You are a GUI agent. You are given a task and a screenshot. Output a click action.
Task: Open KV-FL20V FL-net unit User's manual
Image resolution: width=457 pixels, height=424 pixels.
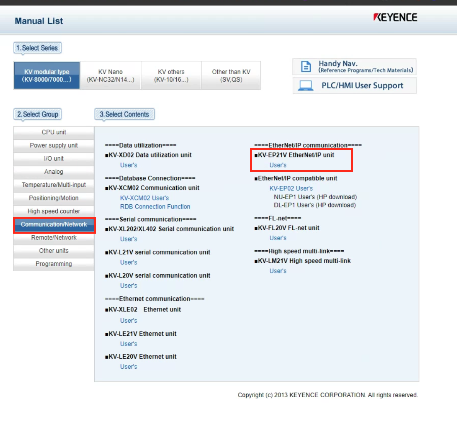[278, 238]
